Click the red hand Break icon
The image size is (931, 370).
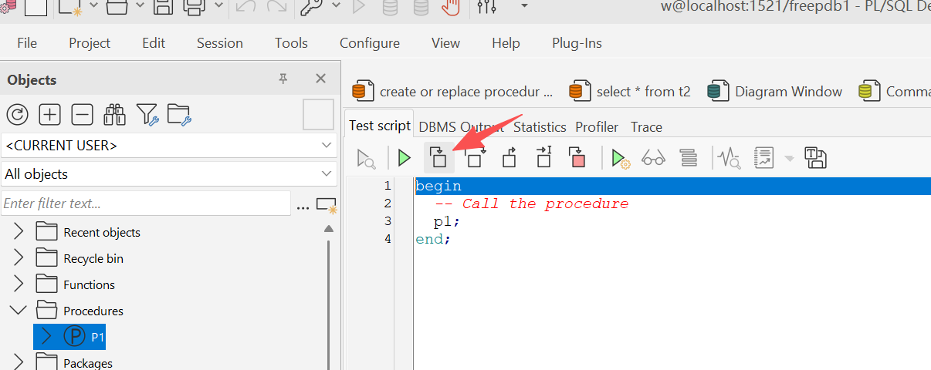coord(451,8)
